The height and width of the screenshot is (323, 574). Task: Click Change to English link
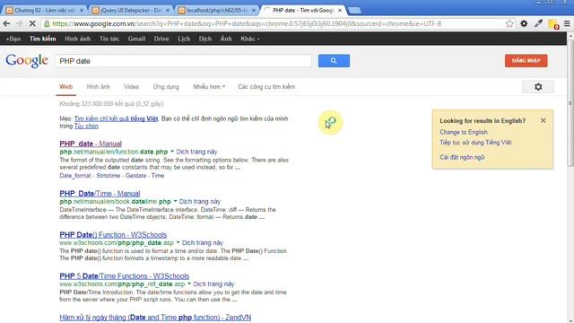pyautogui.click(x=464, y=132)
